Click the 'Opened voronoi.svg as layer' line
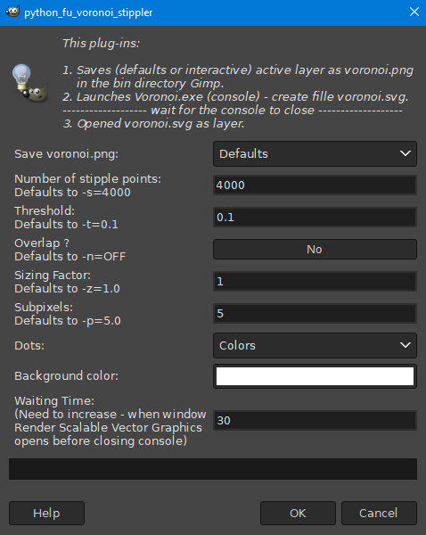This screenshot has height=535, width=426. (153, 124)
